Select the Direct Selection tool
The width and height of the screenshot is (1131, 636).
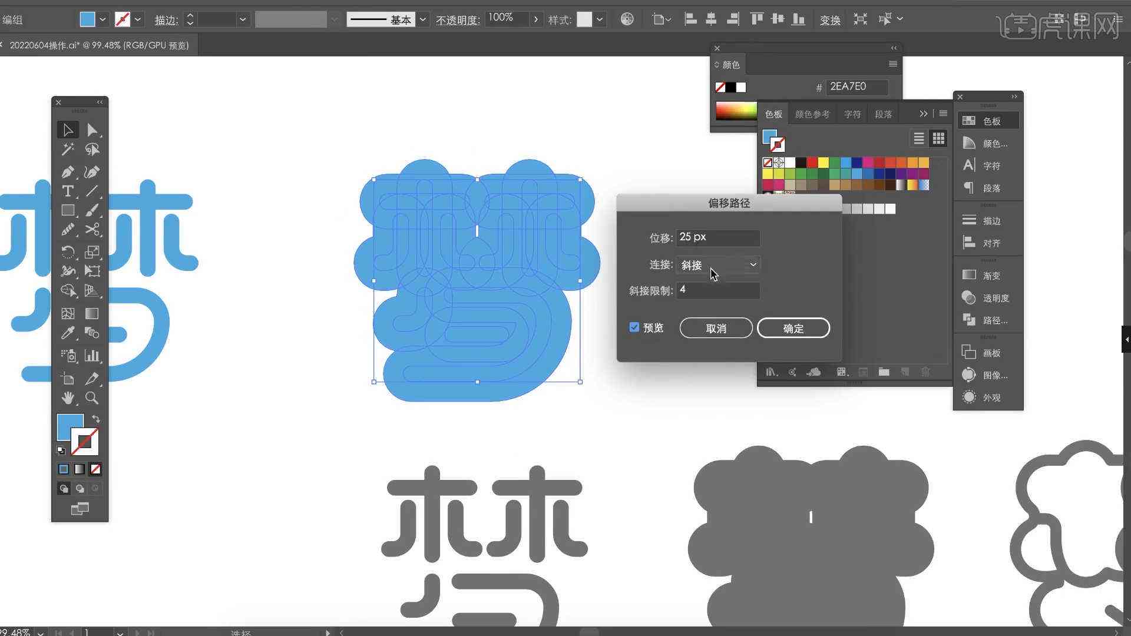tap(92, 130)
